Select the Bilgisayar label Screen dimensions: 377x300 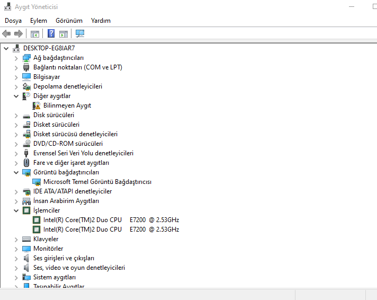tap(47, 77)
